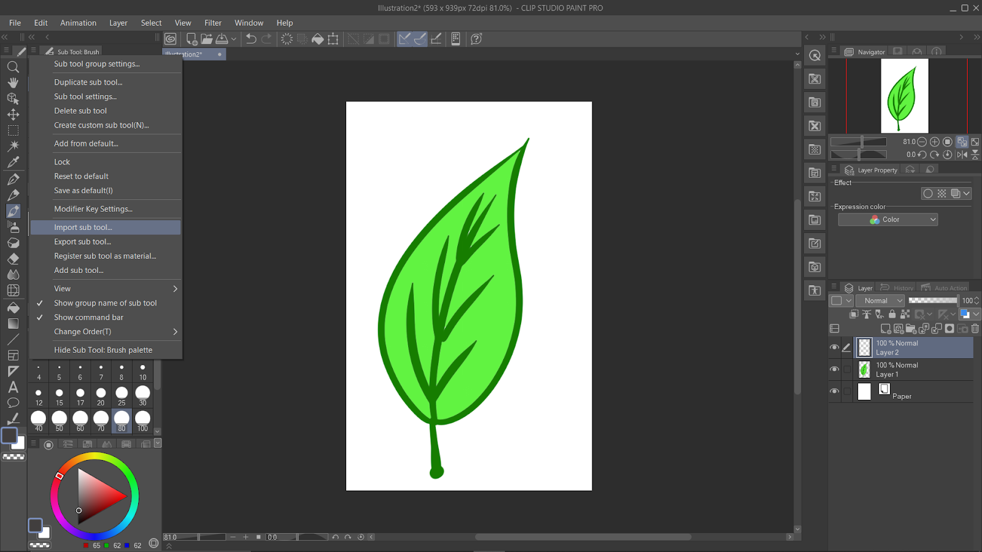Choose Export sub tool... menu entry
Viewport: 982px width, 552px height.
[106, 242]
